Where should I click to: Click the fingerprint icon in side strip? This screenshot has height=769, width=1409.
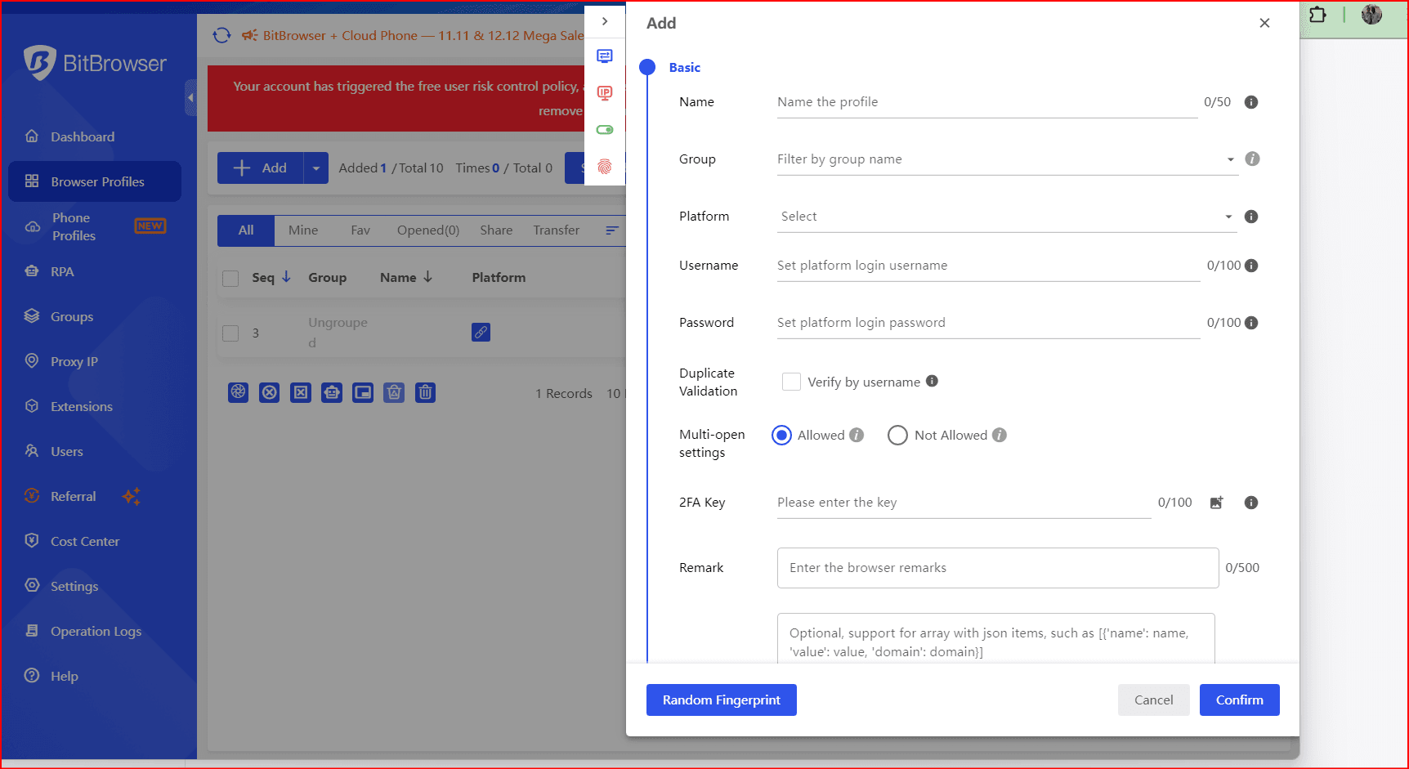(x=605, y=167)
